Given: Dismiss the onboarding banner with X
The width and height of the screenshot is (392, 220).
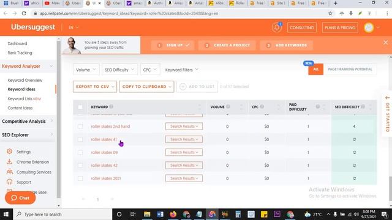Looking at the screenshot, I should point(385,42).
